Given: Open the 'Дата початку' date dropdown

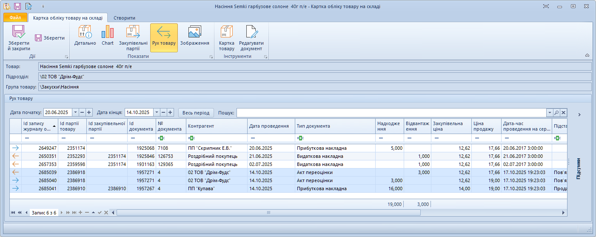Looking at the screenshot, I should [x=75, y=112].
